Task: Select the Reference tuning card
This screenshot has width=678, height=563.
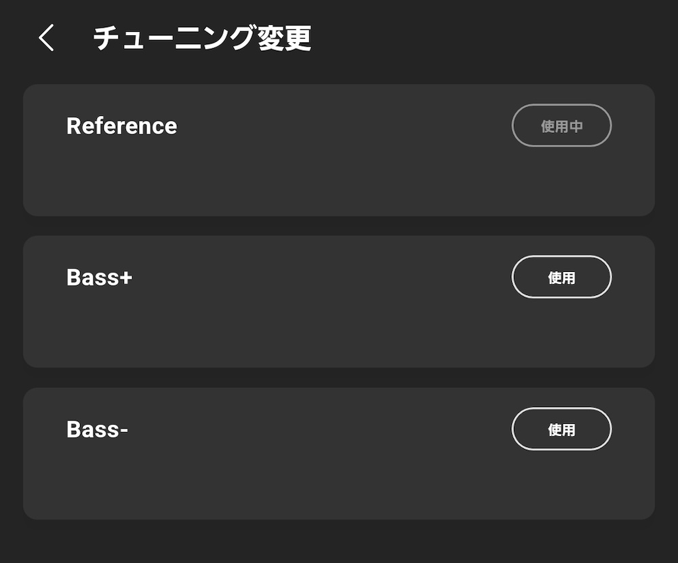Action: (x=338, y=150)
